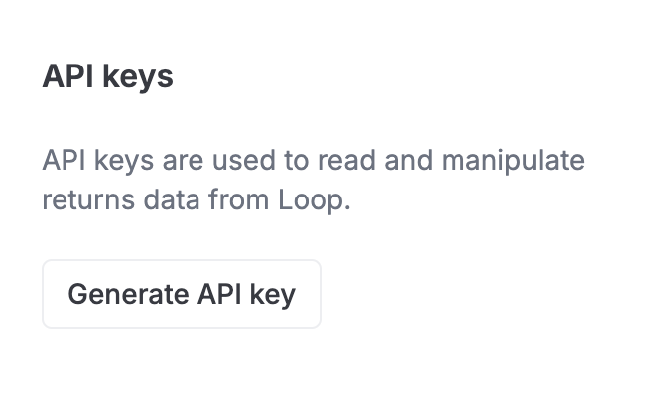The image size is (657, 395).
Task: Click the Generate API key button
Action: [x=182, y=294]
